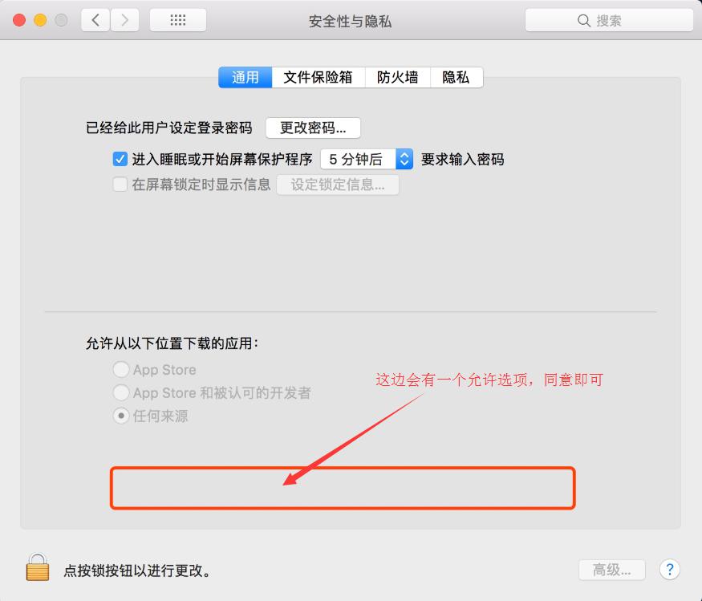The width and height of the screenshot is (702, 601).
Task: Go forward with the right chevron button
Action: [x=125, y=20]
